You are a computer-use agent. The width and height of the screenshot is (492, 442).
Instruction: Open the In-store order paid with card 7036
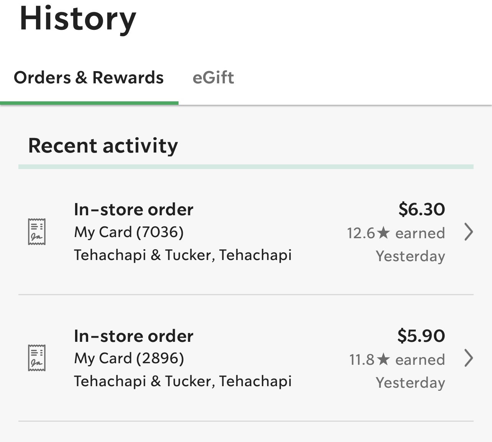coord(133,210)
